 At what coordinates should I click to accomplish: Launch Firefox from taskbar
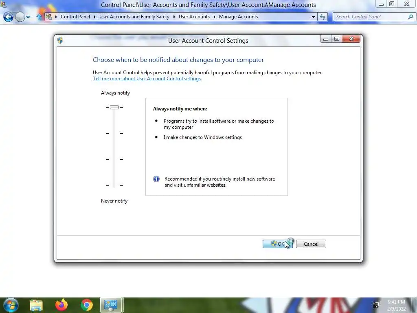point(61,305)
